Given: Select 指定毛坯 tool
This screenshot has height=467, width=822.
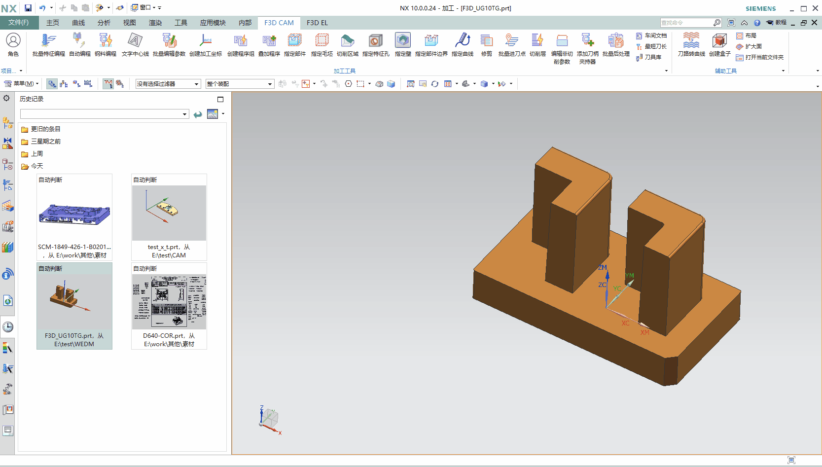Looking at the screenshot, I should (x=322, y=45).
